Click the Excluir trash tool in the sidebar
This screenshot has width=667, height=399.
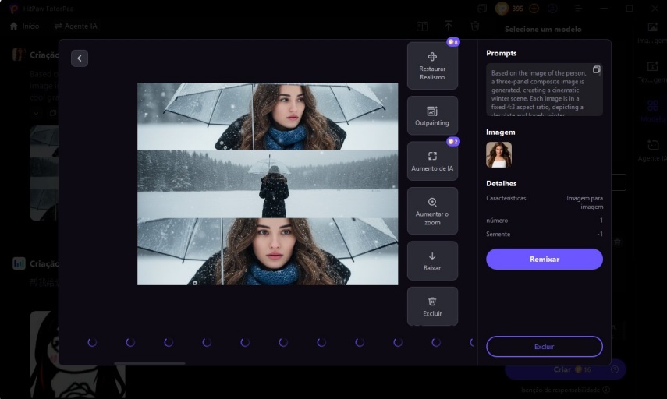pyautogui.click(x=432, y=306)
